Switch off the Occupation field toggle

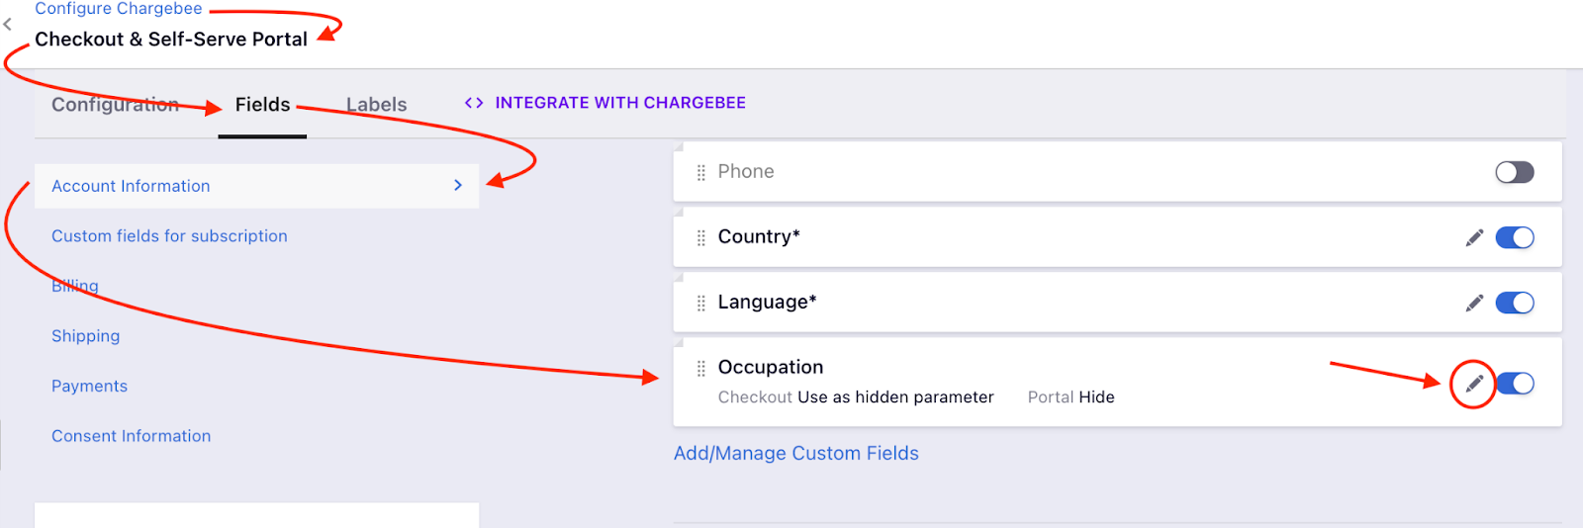[x=1514, y=384]
